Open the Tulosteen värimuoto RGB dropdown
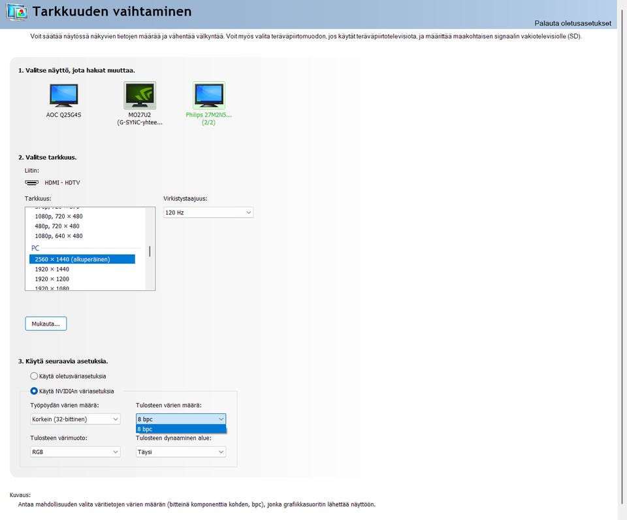 (75, 452)
